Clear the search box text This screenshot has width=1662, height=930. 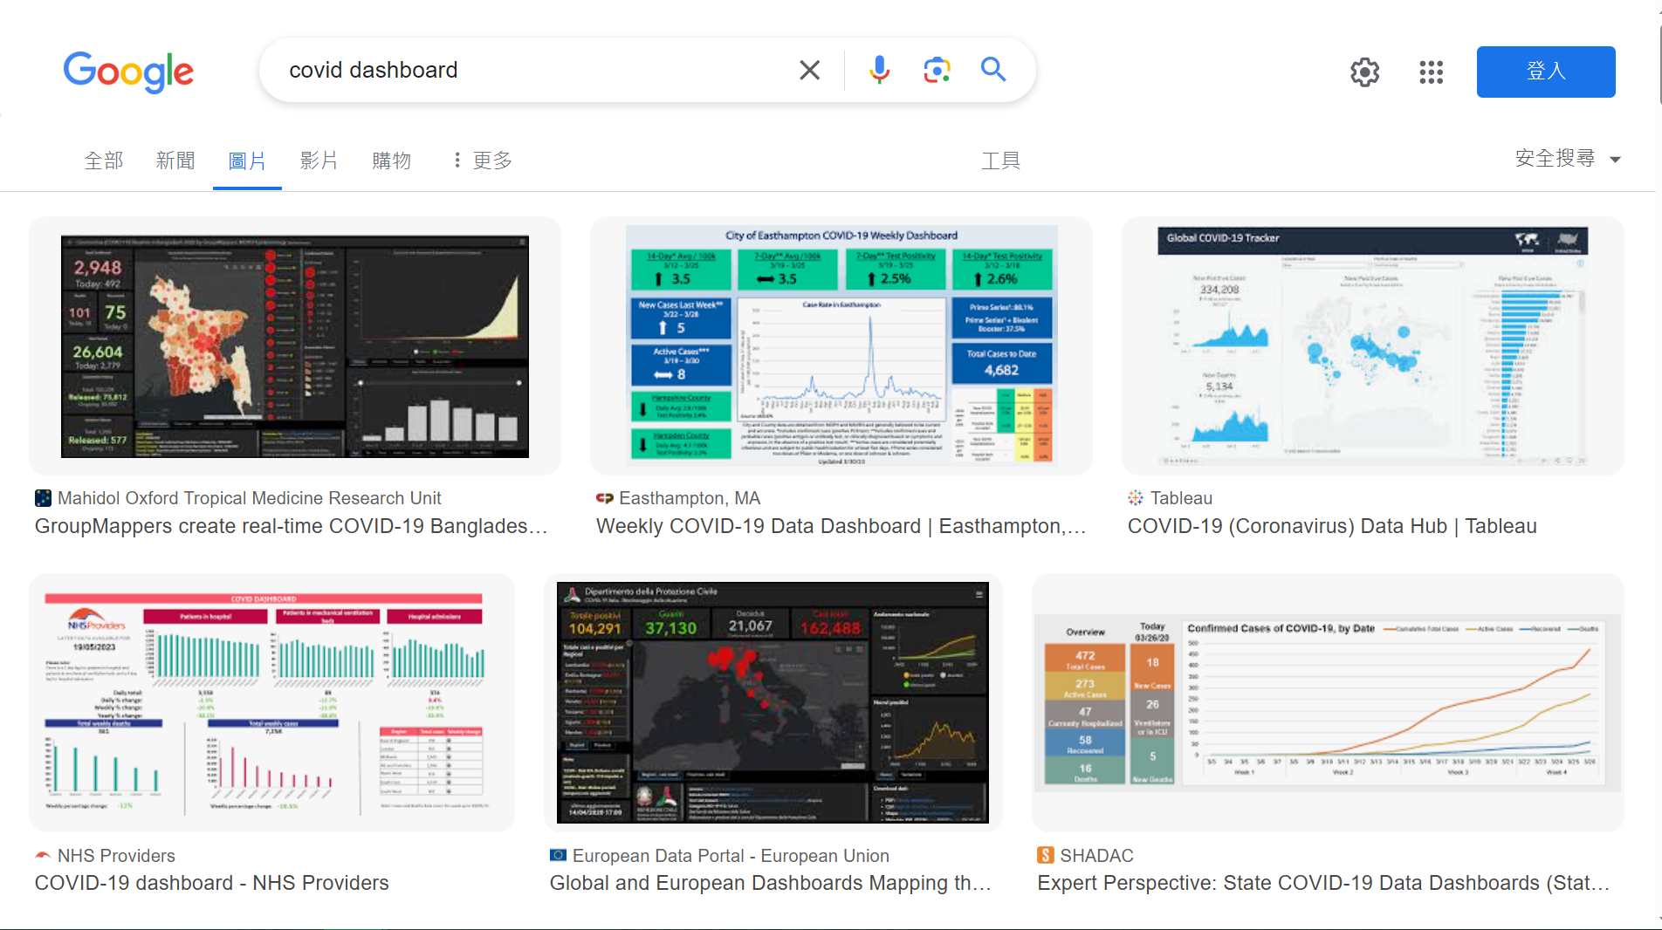tap(809, 70)
